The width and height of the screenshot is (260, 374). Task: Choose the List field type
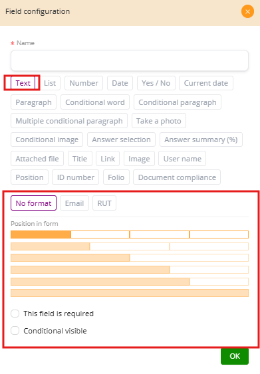[50, 83]
